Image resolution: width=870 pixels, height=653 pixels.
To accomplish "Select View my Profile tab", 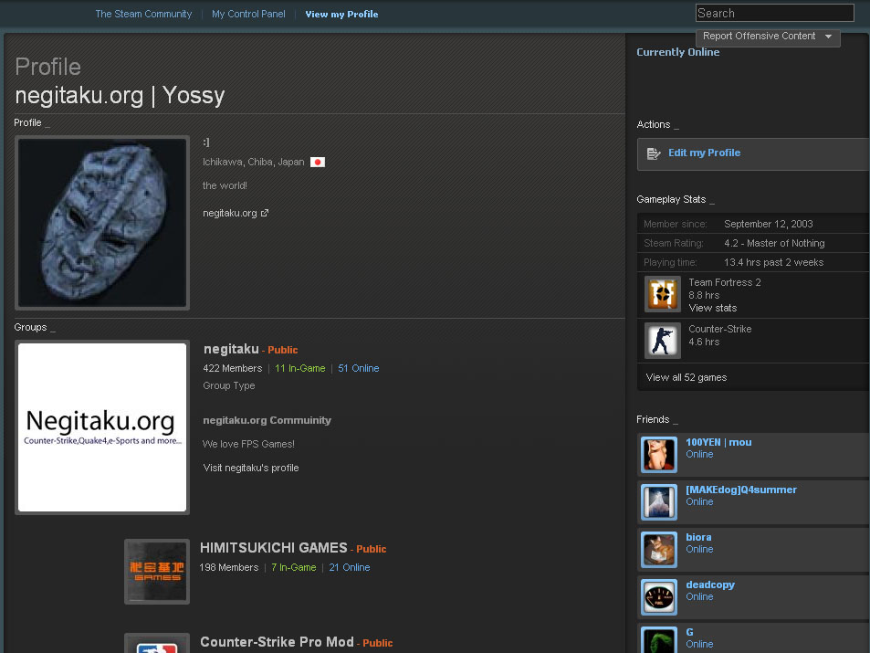I will [341, 14].
